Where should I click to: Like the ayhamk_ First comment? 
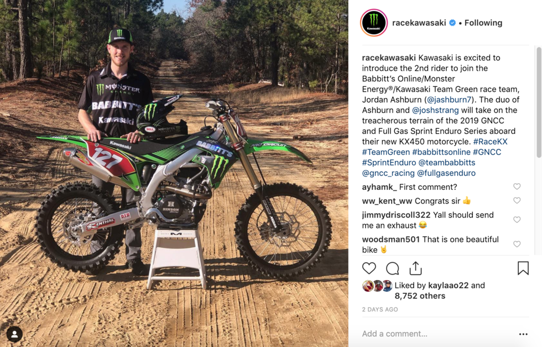click(x=517, y=187)
